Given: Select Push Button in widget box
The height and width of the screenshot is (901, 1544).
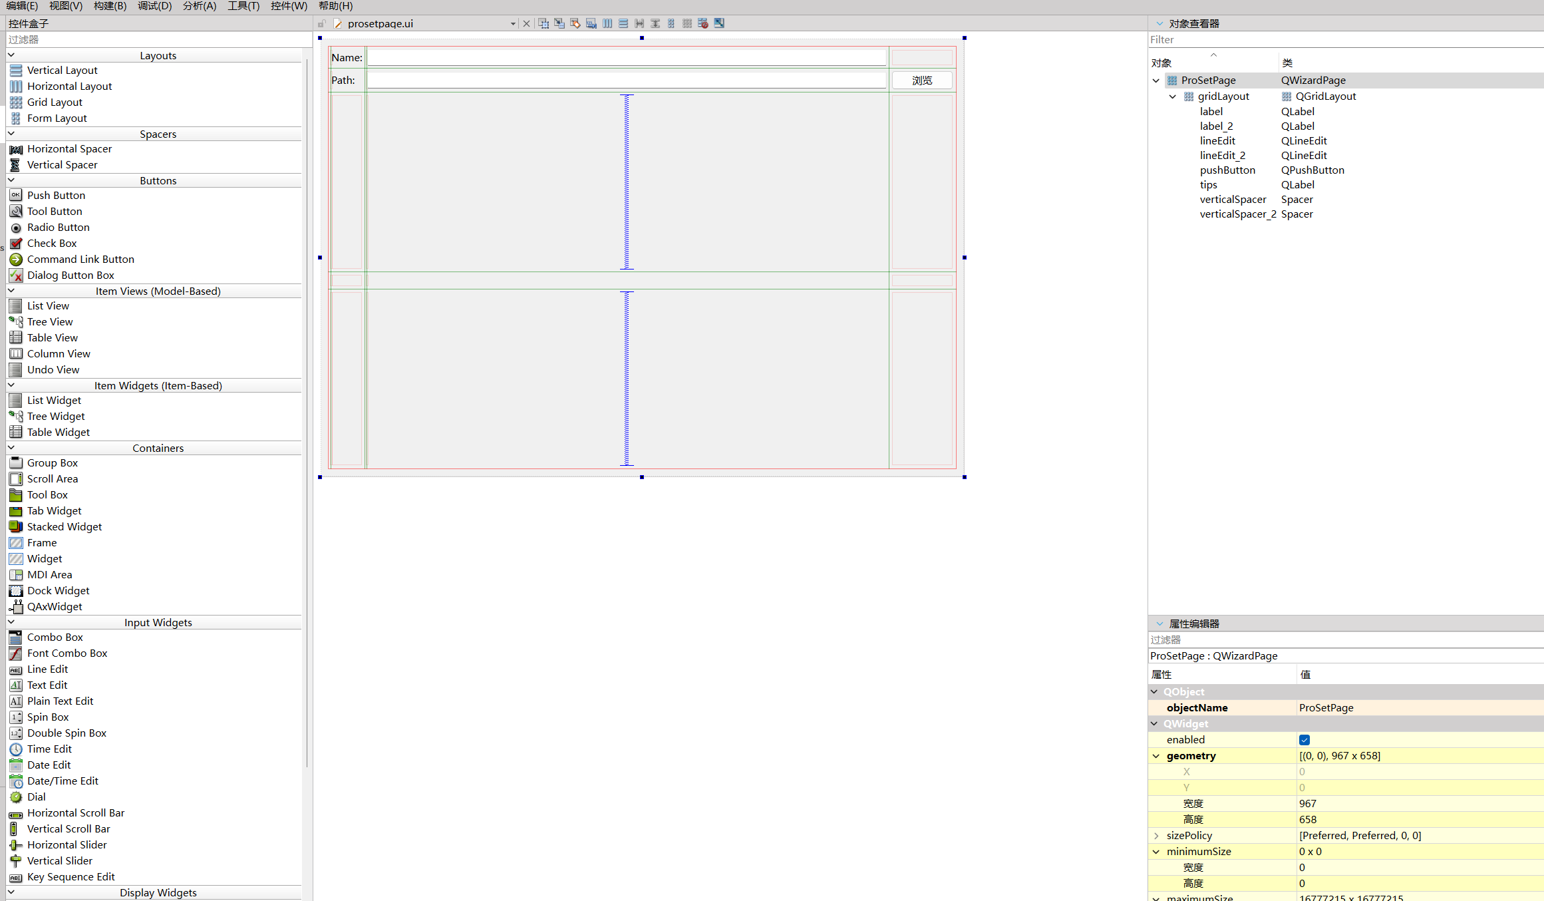Looking at the screenshot, I should (x=56, y=196).
